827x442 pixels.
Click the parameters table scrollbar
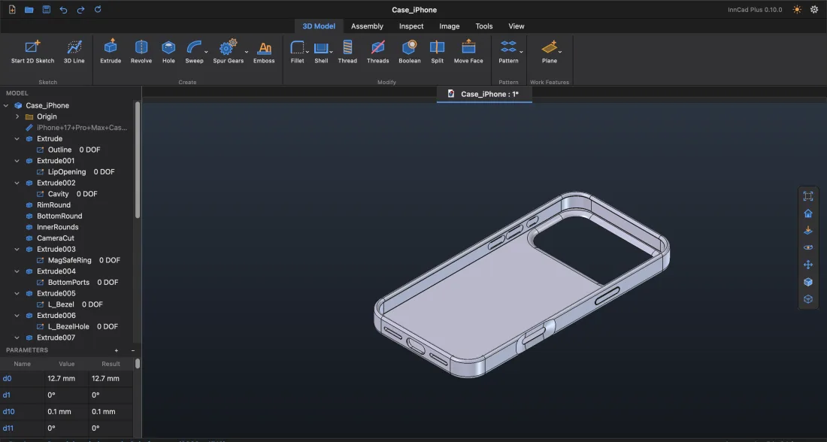click(x=137, y=363)
